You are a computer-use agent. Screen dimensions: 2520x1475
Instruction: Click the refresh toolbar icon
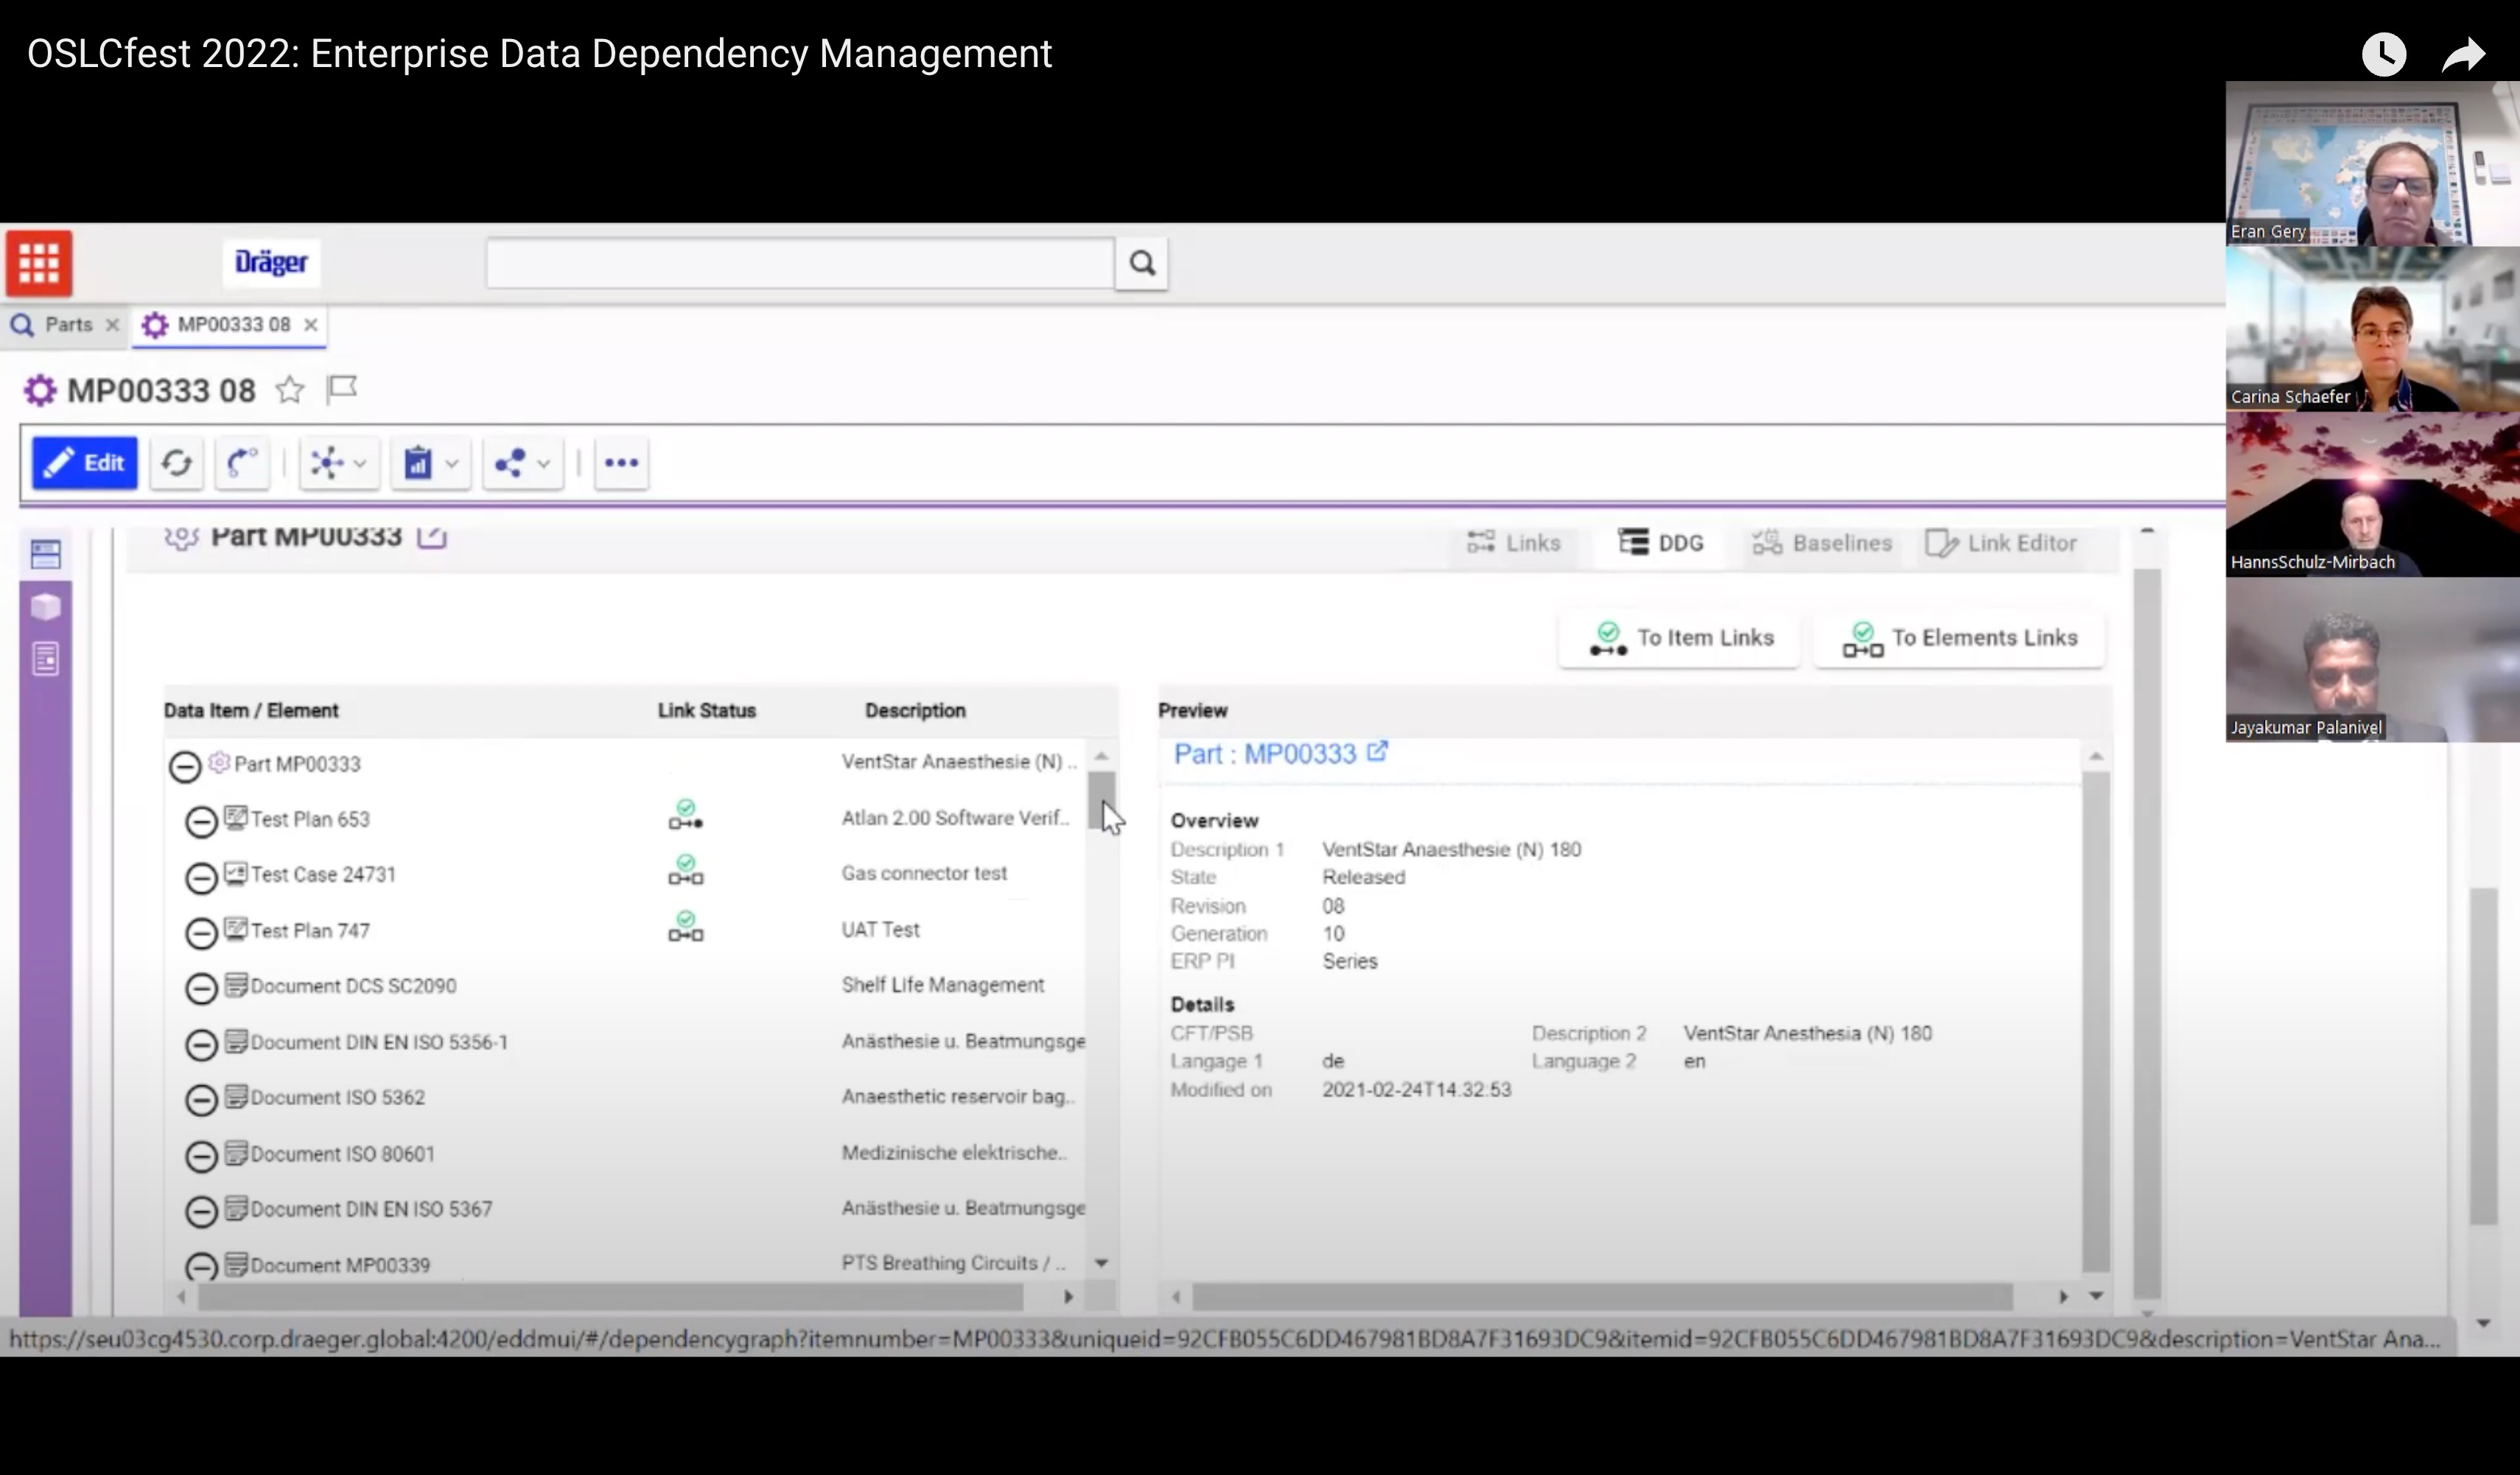click(177, 463)
